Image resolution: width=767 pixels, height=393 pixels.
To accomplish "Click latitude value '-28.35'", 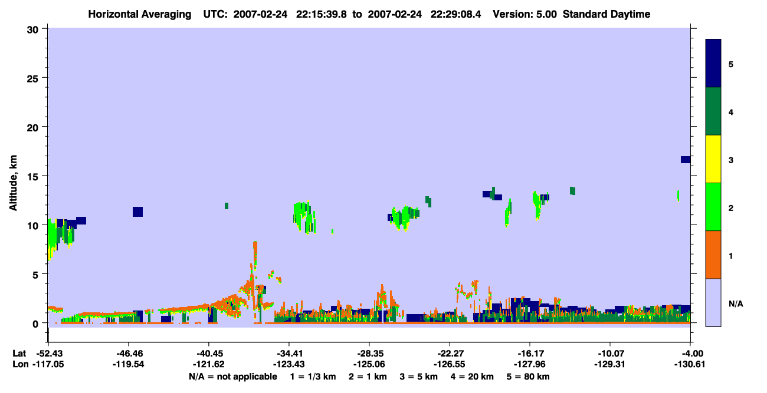I will 369,354.
